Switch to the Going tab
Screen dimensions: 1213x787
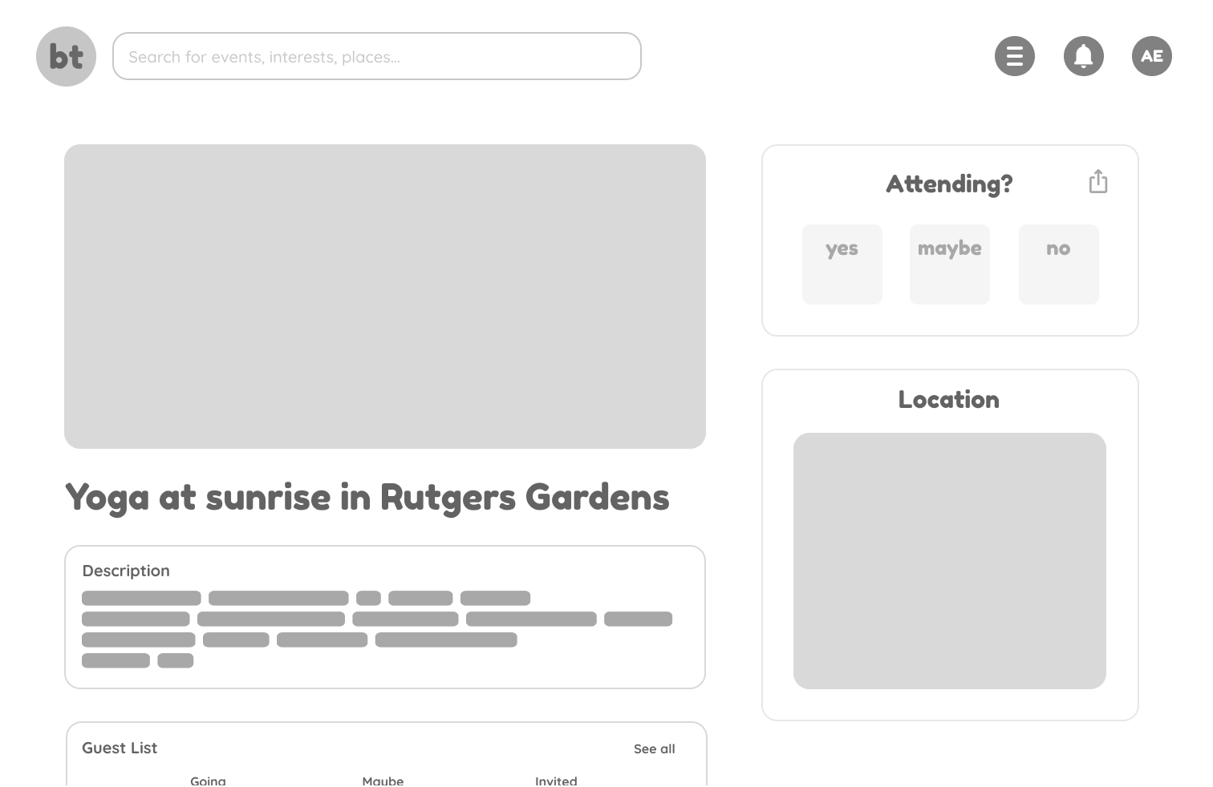[208, 779]
